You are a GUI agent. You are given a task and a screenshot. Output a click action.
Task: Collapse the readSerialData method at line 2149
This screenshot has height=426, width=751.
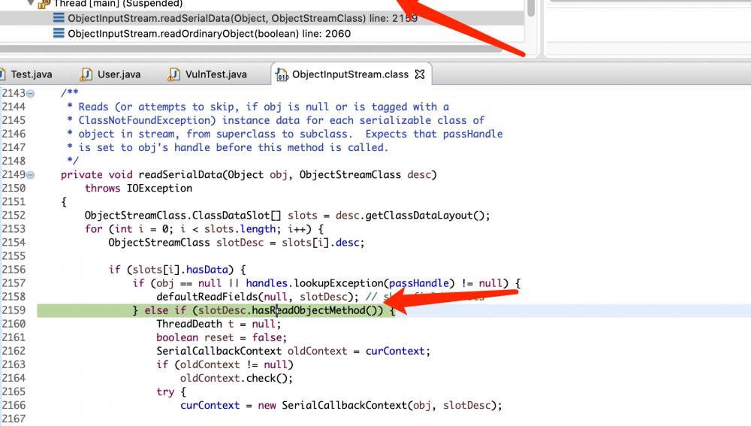click(x=31, y=175)
